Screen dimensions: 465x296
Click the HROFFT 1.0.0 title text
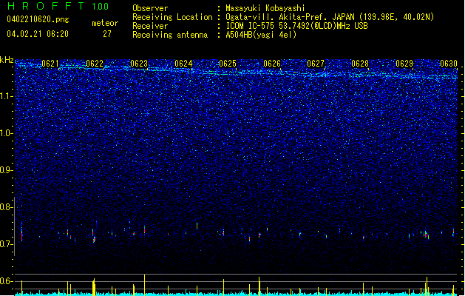pos(58,6)
